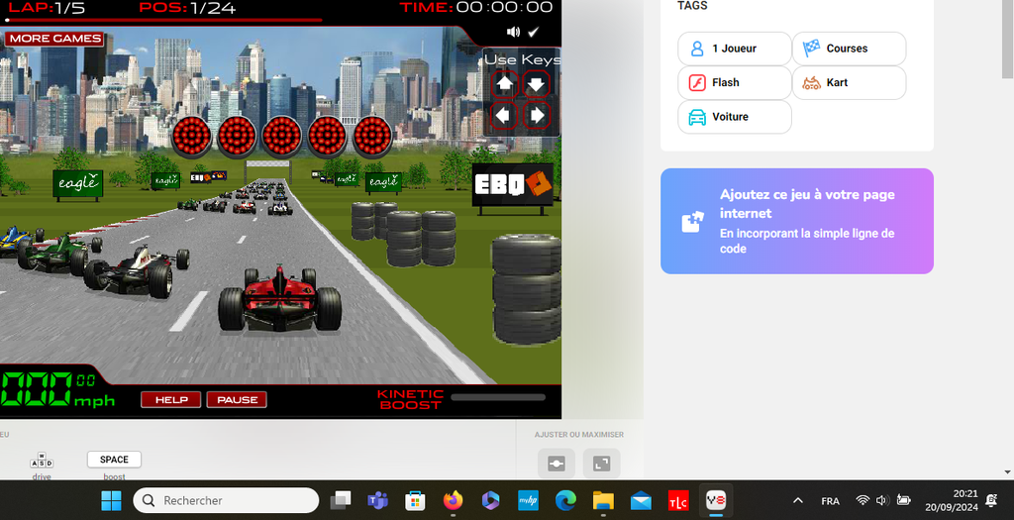
Task: Select the 1 Joueur tag
Action: (734, 49)
